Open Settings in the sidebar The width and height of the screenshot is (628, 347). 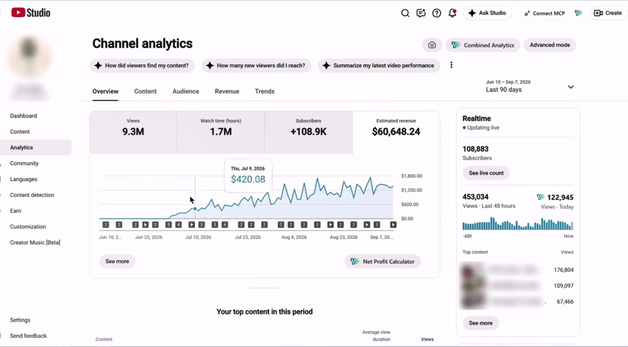[20, 320]
